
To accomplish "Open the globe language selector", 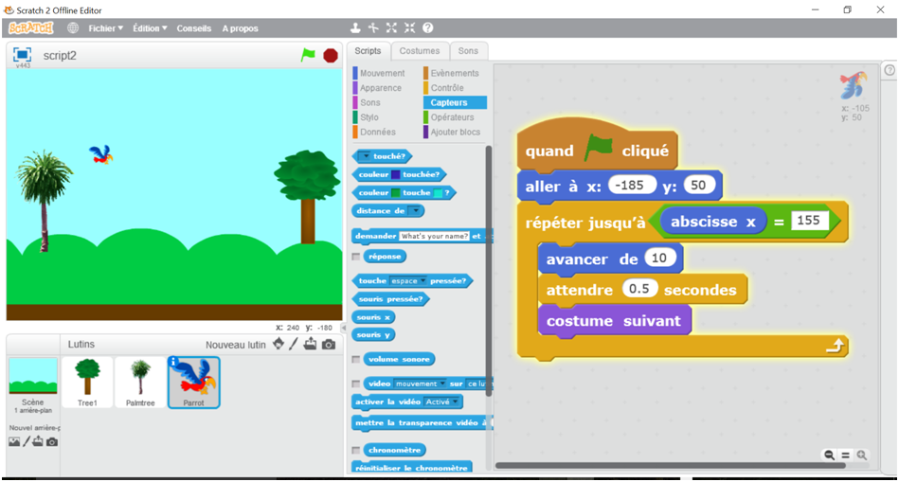I will tap(73, 28).
